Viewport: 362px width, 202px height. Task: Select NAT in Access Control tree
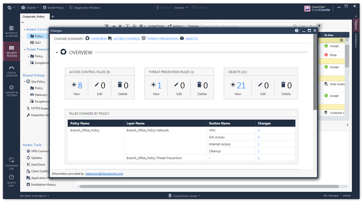pos(38,43)
